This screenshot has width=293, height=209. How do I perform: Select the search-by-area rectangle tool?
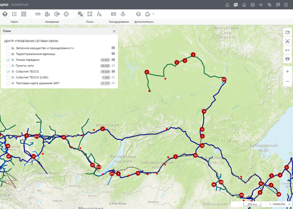pyautogui.click(x=90, y=14)
